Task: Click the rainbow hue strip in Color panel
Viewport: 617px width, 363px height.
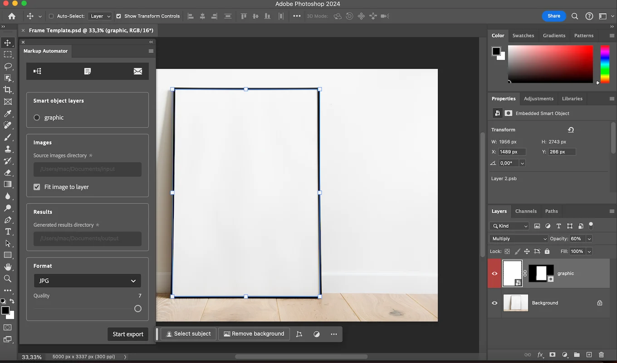Action: (x=605, y=64)
